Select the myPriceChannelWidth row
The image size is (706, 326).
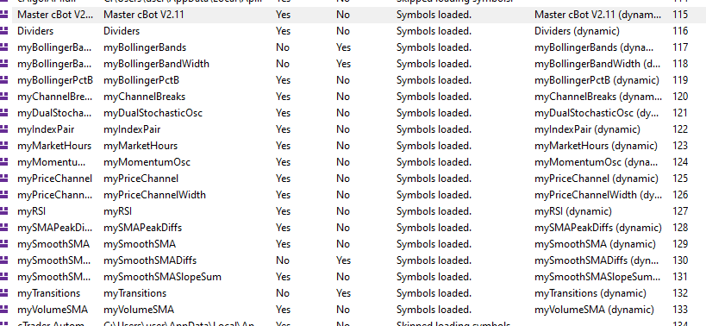click(x=353, y=195)
